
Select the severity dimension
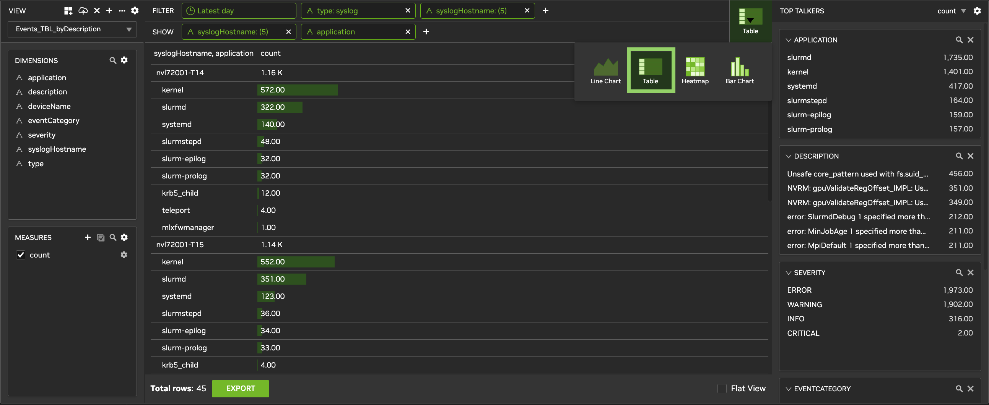(41, 135)
